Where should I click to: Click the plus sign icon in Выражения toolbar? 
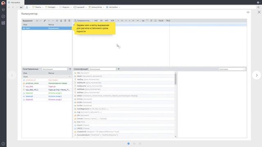click(57, 21)
